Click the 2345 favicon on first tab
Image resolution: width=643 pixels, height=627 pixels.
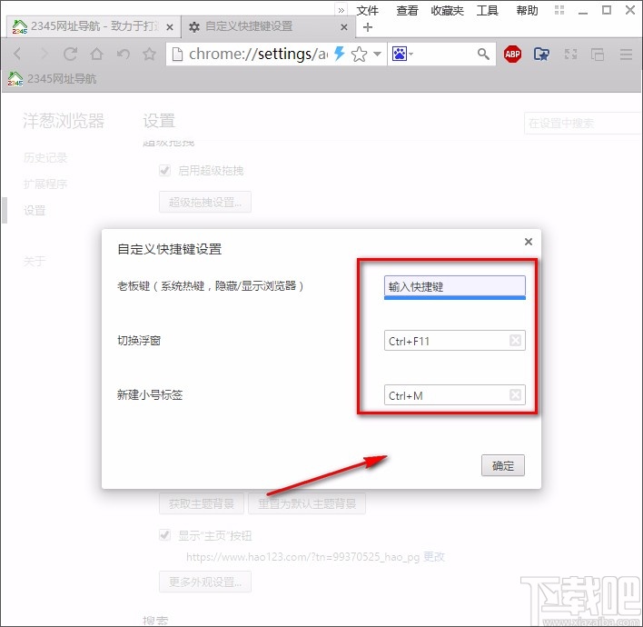19,26
